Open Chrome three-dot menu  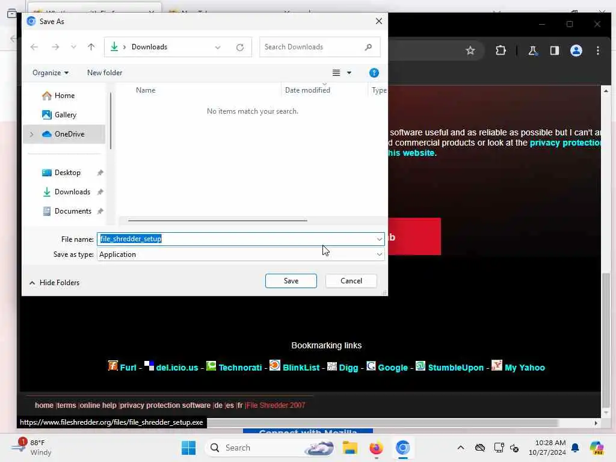[x=597, y=51]
